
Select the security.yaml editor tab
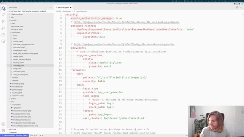(x=63, y=8)
